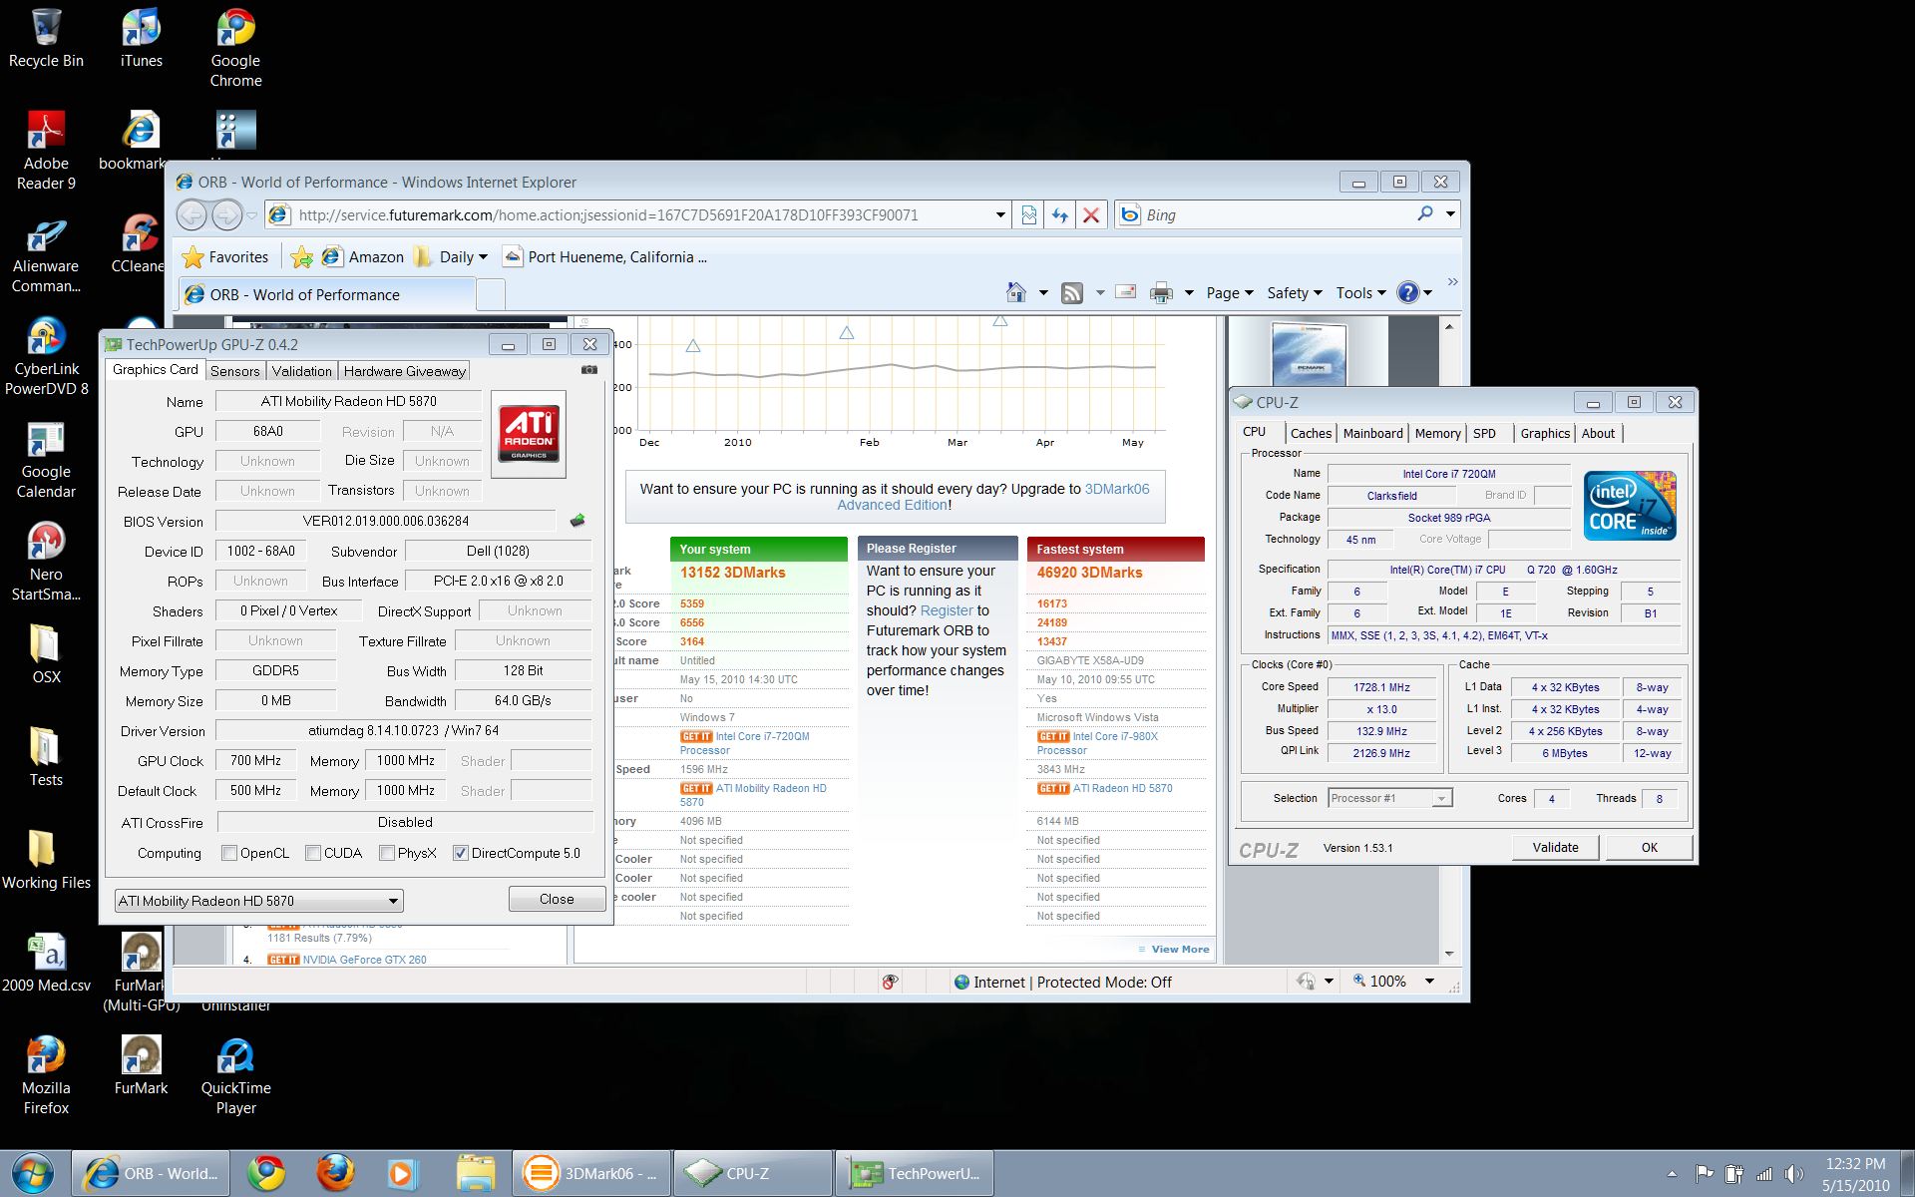Open Nero StartSmart desktop shortcut
Viewport: 1915px width, 1197px height.
46,562
